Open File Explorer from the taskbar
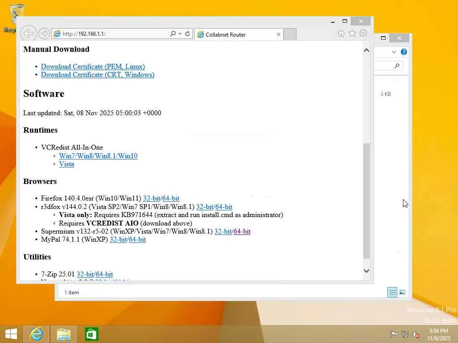458x343 pixels. pos(64,334)
